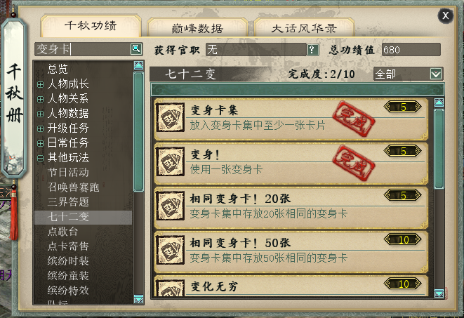
Task: Switch to the 巅峰数据 tab
Action: (x=197, y=28)
